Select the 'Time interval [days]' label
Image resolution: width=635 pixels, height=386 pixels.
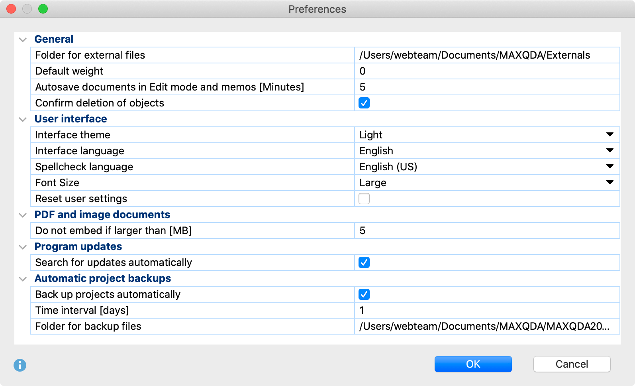point(82,310)
